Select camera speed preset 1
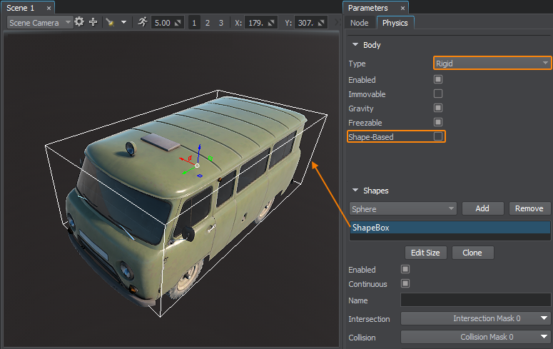 [195, 23]
